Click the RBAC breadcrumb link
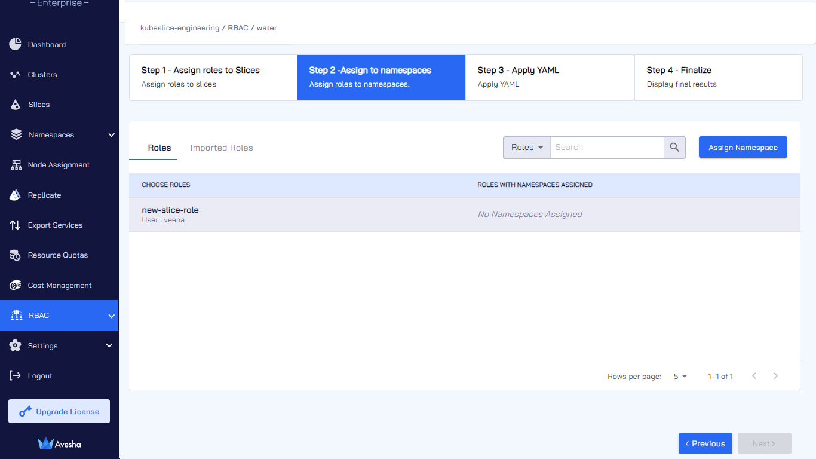816x459 pixels. (238, 28)
